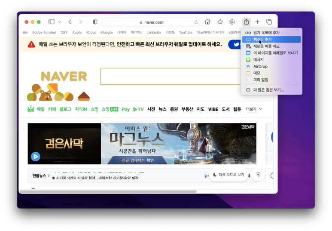Open the 네이버 bookmark

point(122,32)
